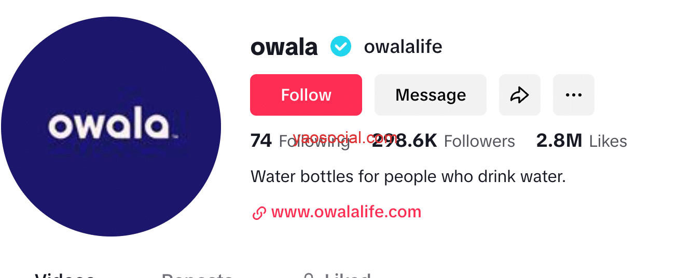This screenshot has width=691, height=278.
Task: Open the three-dot more options menu
Action: (574, 95)
